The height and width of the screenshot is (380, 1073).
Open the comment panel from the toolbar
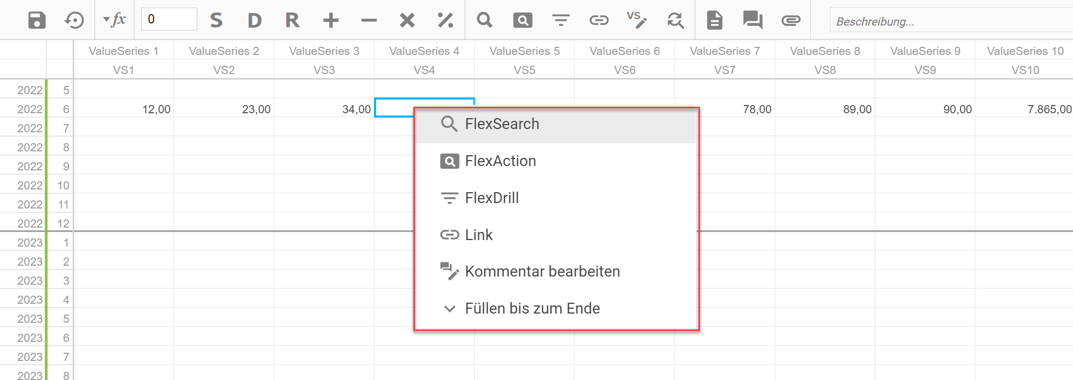752,20
